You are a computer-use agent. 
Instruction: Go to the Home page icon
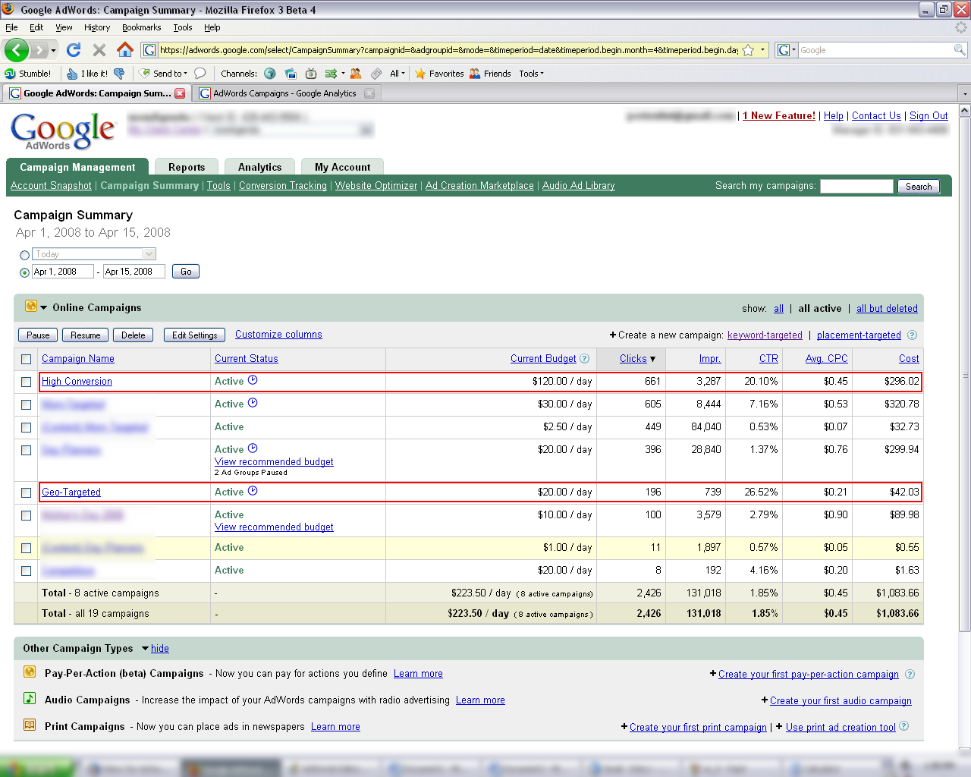pos(125,50)
